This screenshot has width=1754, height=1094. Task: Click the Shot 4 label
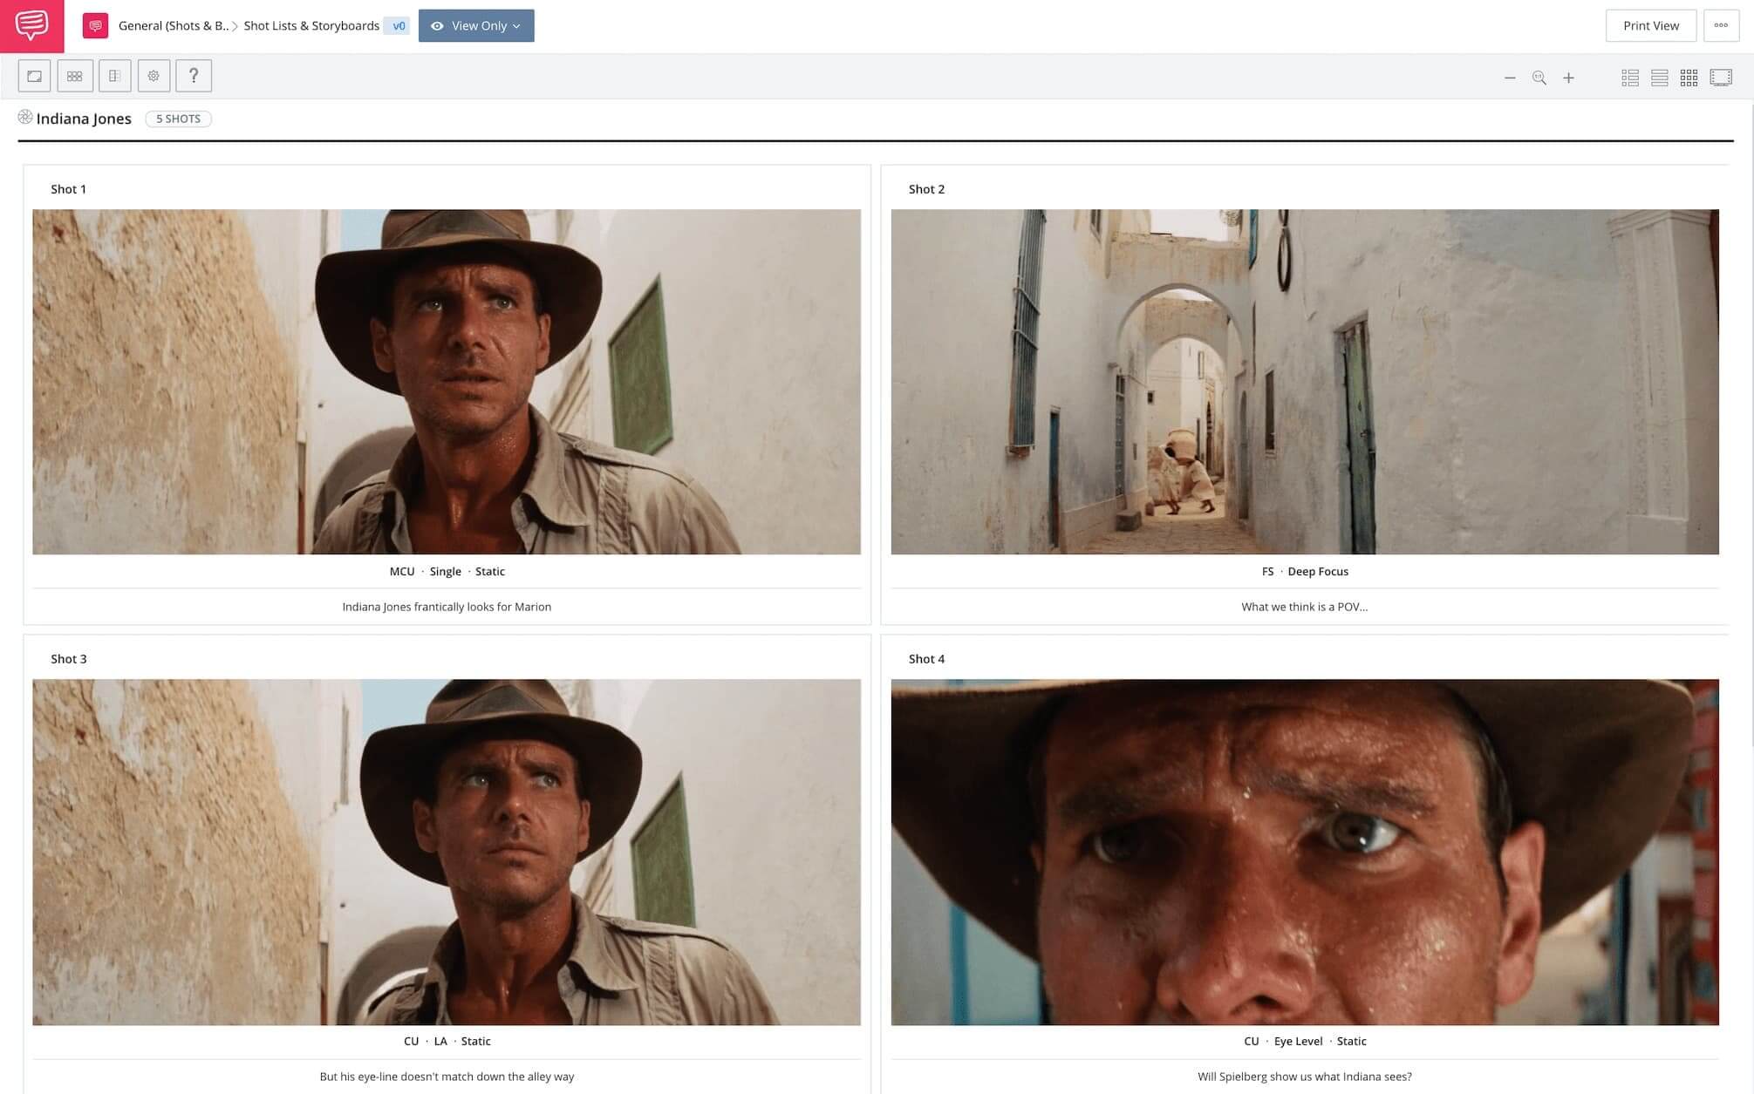tap(926, 659)
